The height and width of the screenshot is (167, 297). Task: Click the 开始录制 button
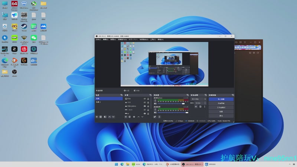click(221, 103)
